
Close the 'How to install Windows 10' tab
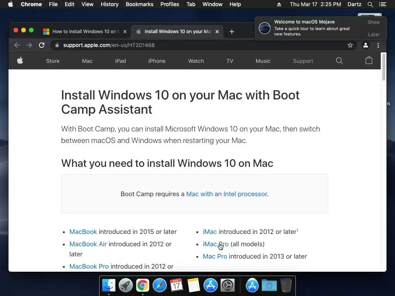point(125,32)
